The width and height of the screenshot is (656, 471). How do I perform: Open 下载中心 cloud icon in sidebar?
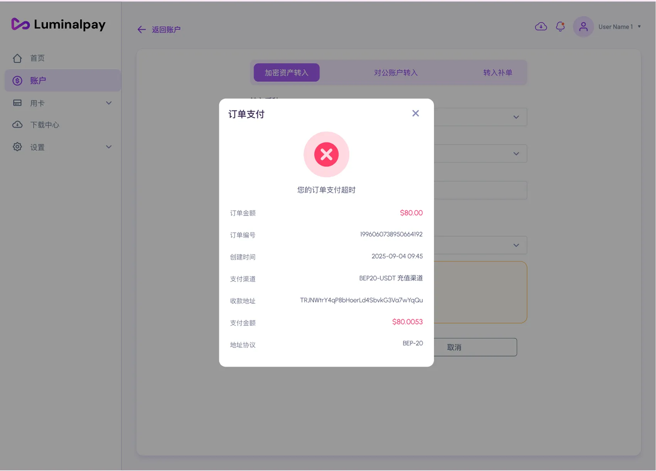coord(17,125)
